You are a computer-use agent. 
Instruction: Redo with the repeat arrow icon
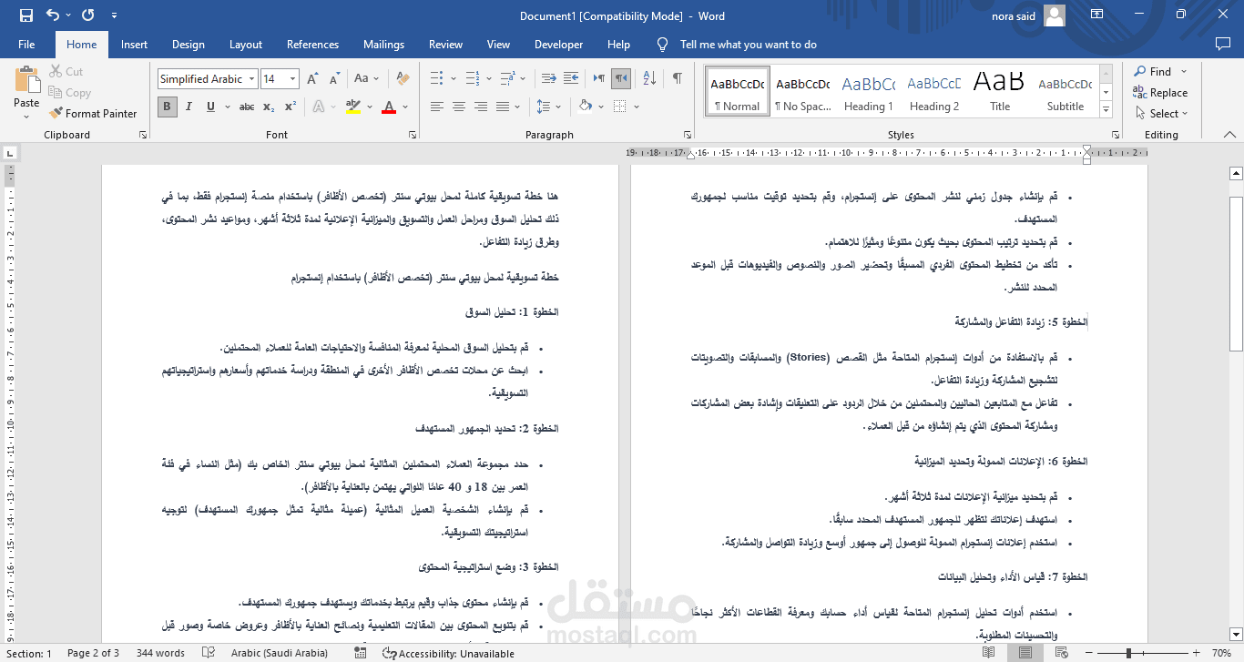point(87,15)
